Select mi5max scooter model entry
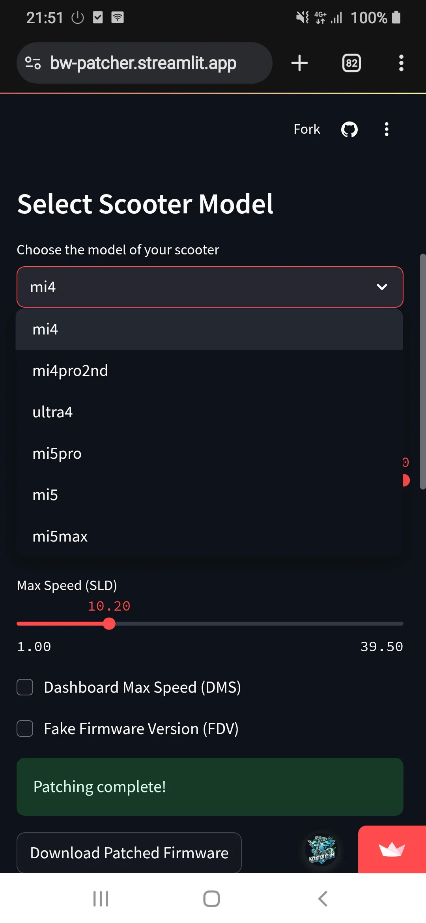This screenshot has height=923, width=426. 60,536
